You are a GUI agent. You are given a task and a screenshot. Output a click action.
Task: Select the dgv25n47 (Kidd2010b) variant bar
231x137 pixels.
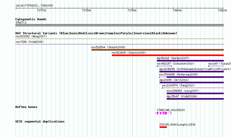point(195,99)
